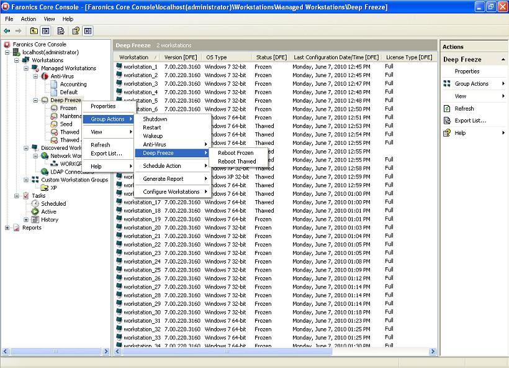Click Group Actions icon in Actions pane
509x368 pixels.
click(x=447, y=83)
